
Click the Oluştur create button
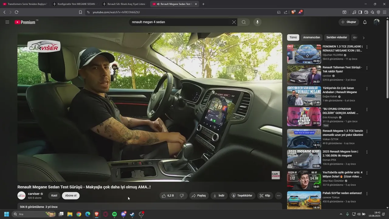[349, 22]
